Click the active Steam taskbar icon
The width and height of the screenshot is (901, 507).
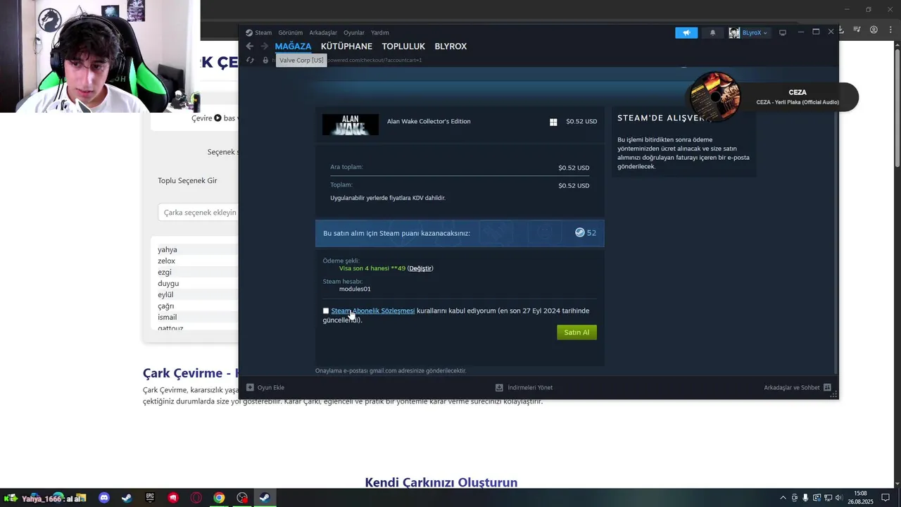(x=265, y=498)
